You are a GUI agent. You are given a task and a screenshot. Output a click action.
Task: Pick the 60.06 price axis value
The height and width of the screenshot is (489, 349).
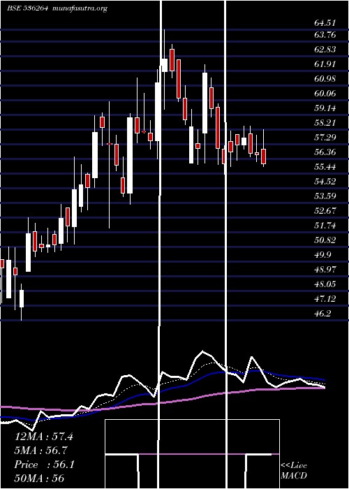325,93
